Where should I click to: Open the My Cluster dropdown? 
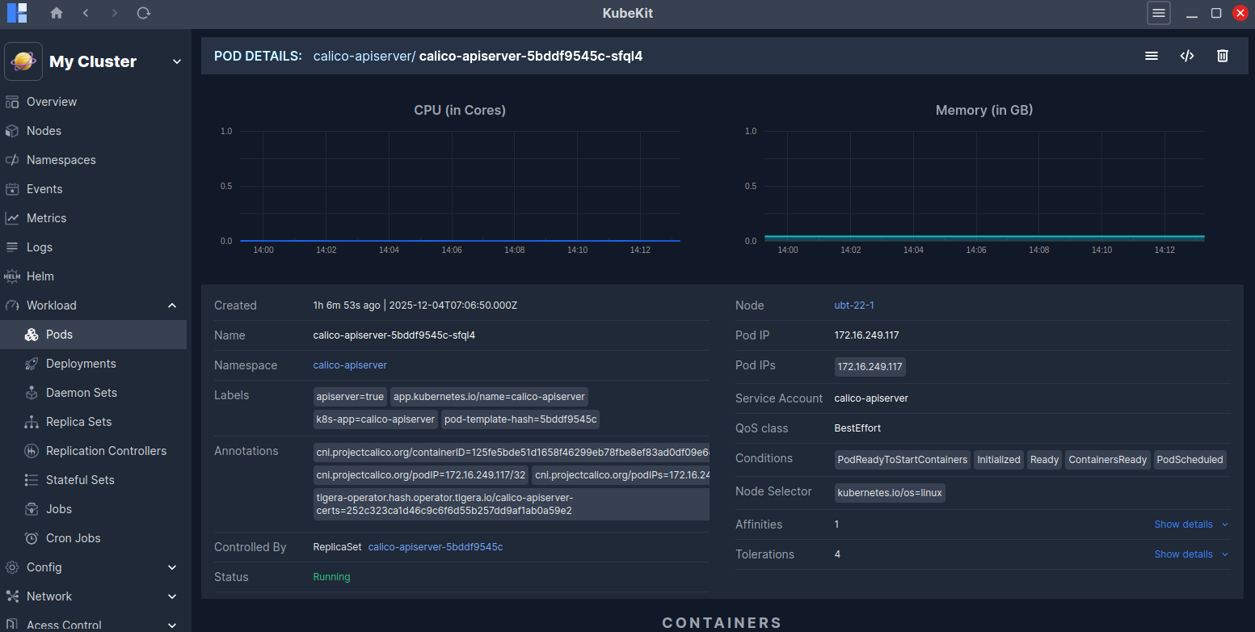click(x=176, y=61)
